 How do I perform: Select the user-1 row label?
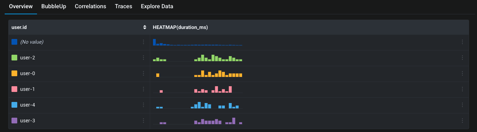28,89
